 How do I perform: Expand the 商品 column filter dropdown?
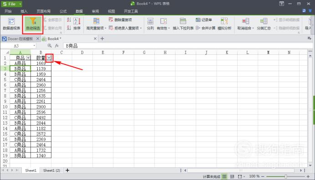pyautogui.click(x=28, y=58)
